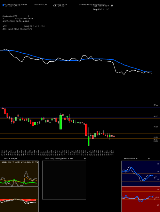Click the empty intraday price chart box
160x212 pixels.
point(64,180)
